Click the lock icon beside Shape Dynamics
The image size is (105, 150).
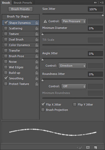tap(37, 23)
